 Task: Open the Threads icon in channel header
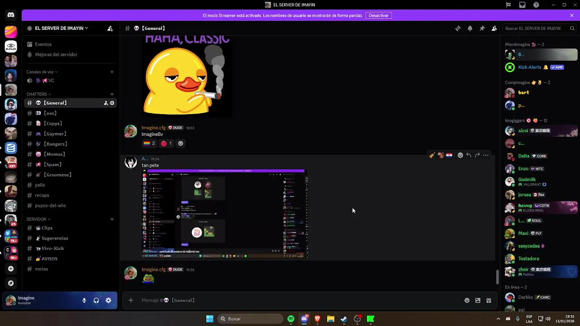point(458,28)
